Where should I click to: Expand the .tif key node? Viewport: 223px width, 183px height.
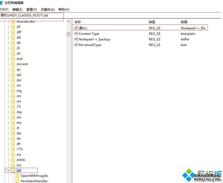click(8, 27)
